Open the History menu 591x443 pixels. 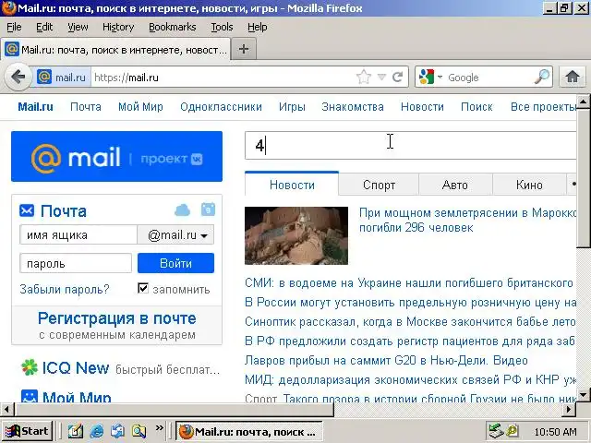118,27
